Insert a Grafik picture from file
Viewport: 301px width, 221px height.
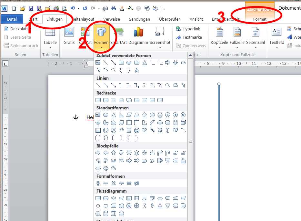[x=69, y=36]
